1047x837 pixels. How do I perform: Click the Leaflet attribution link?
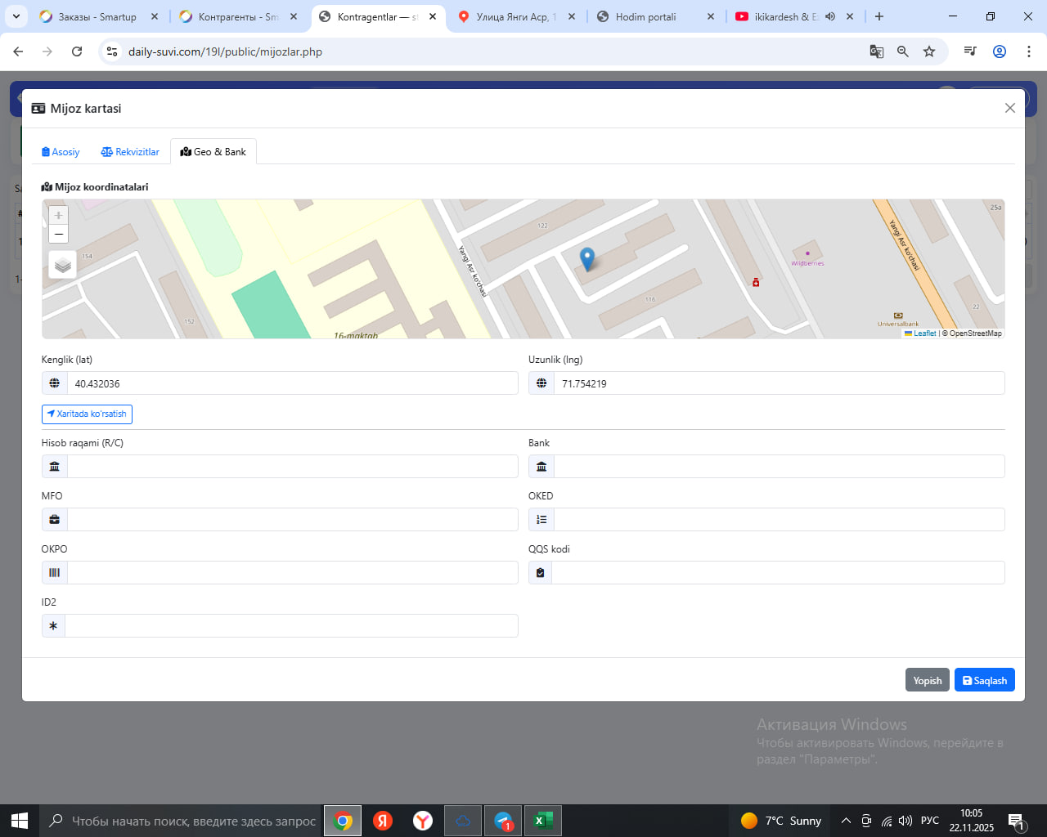[x=924, y=333]
